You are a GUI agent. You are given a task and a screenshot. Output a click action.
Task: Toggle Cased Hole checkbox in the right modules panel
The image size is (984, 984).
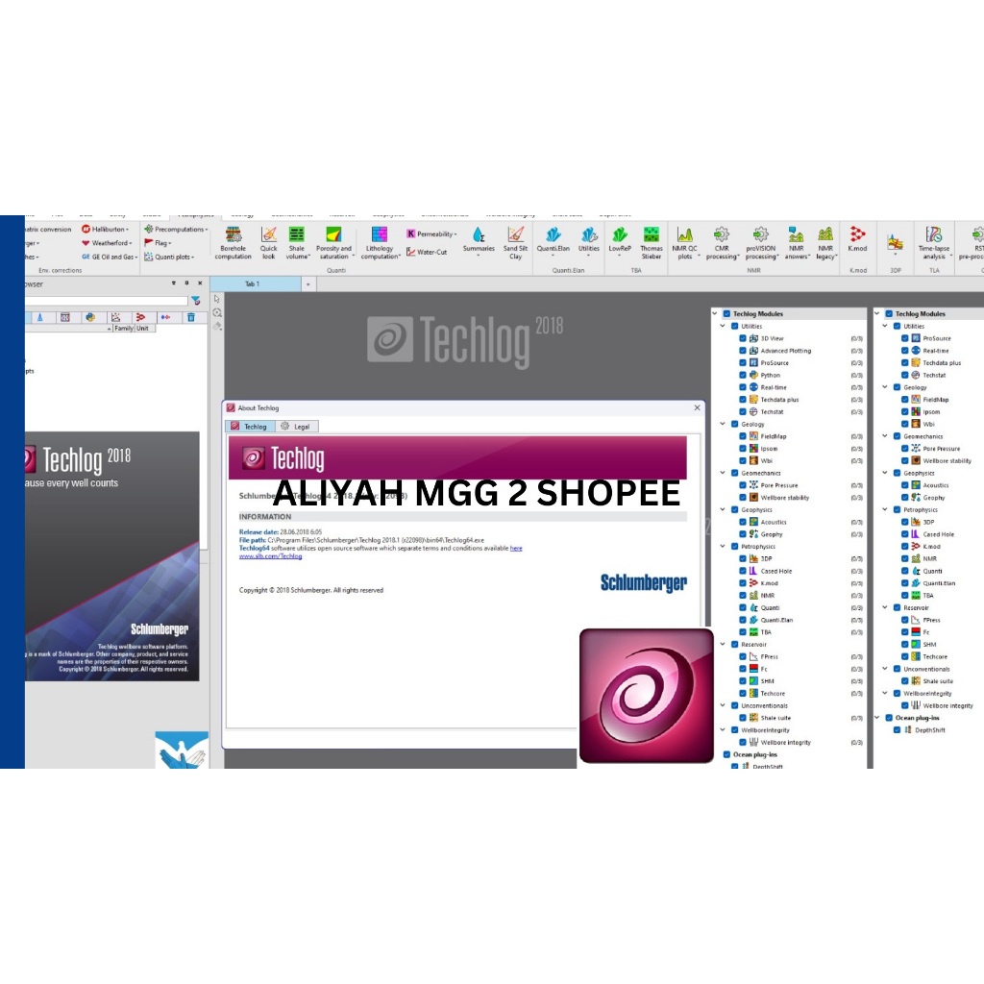pyautogui.click(x=905, y=534)
